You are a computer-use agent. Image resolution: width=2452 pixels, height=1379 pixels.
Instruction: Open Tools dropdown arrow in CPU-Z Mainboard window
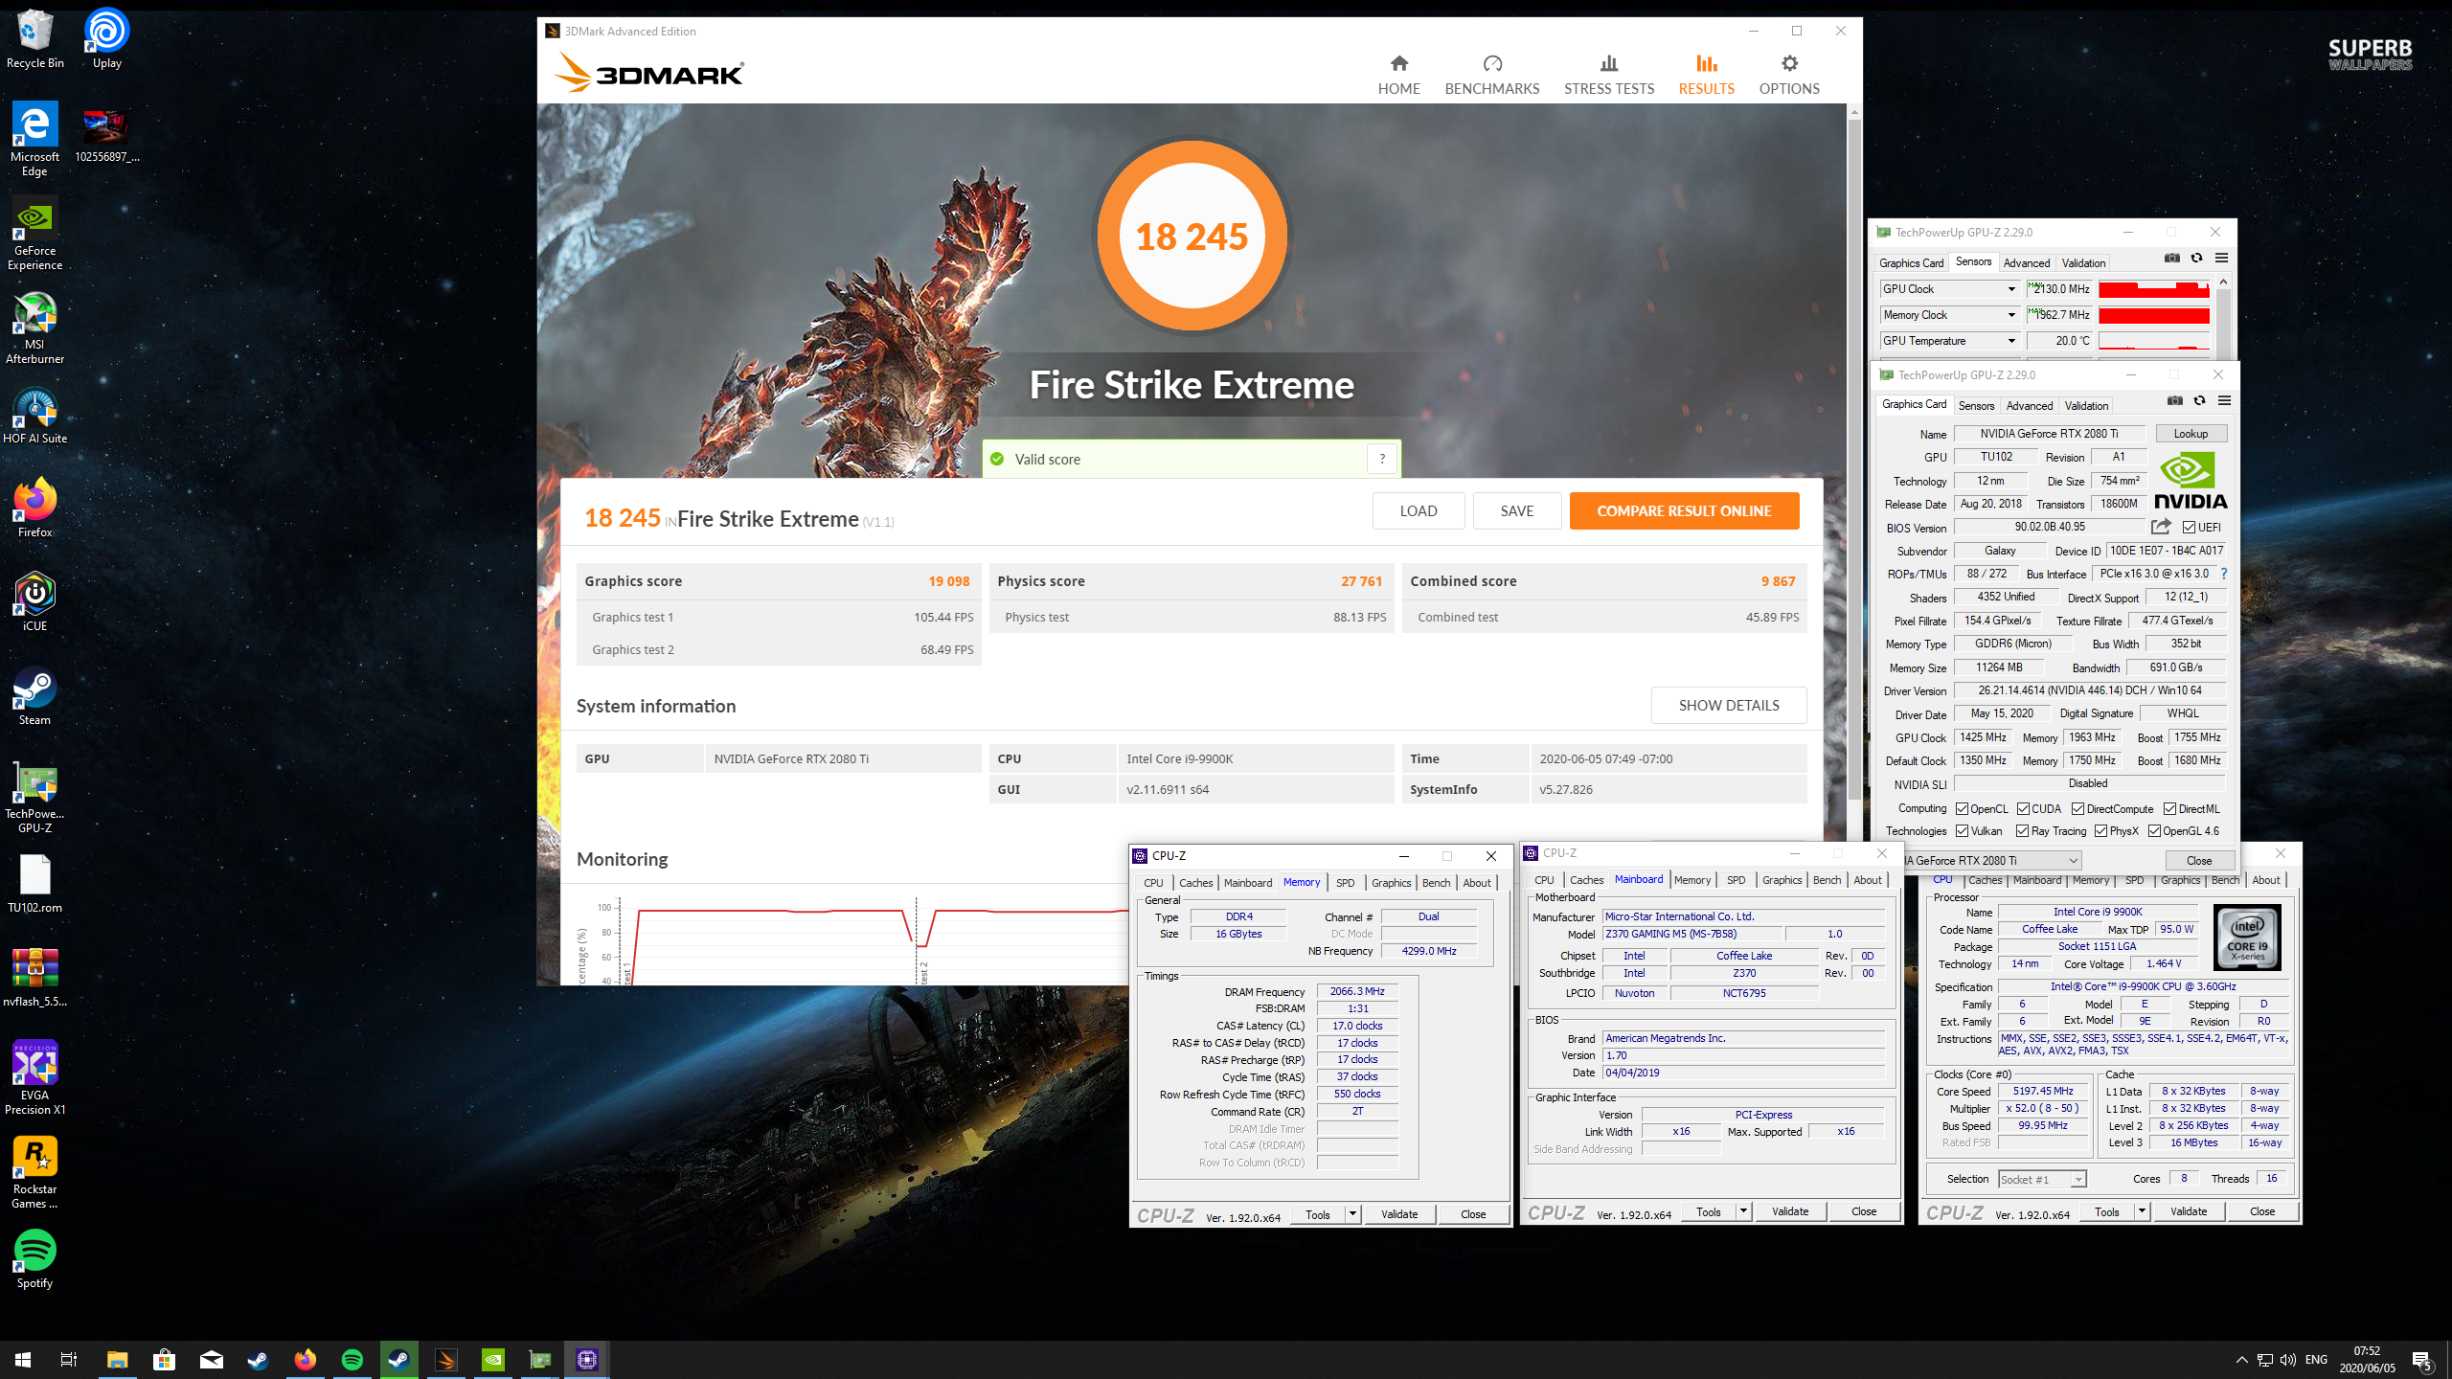coord(1744,1211)
